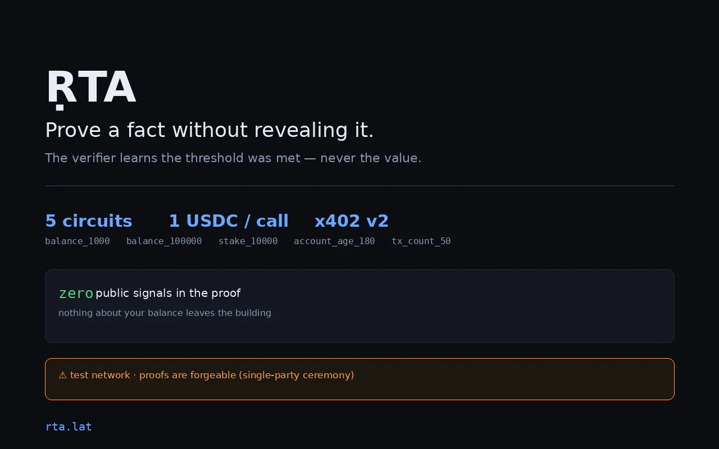Select the balance_1000 circuit label
This screenshot has width=719, height=449.
78,241
